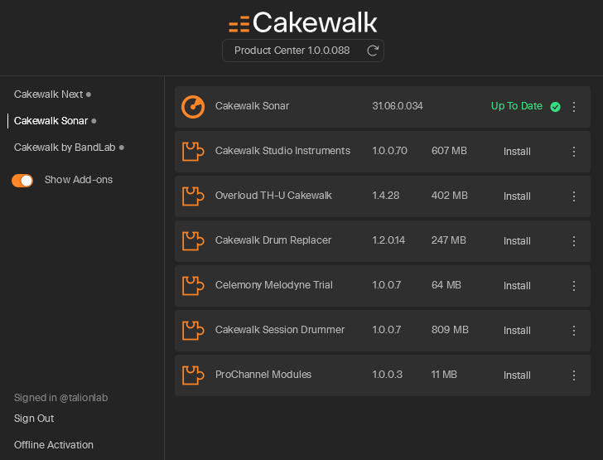Open more options for Overloud TH-U Cakewalk
The height and width of the screenshot is (460, 603).
[574, 196]
